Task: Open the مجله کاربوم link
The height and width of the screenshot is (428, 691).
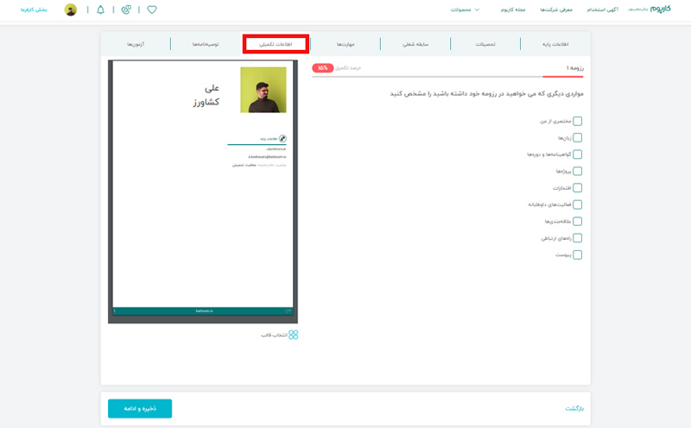Action: (x=513, y=9)
